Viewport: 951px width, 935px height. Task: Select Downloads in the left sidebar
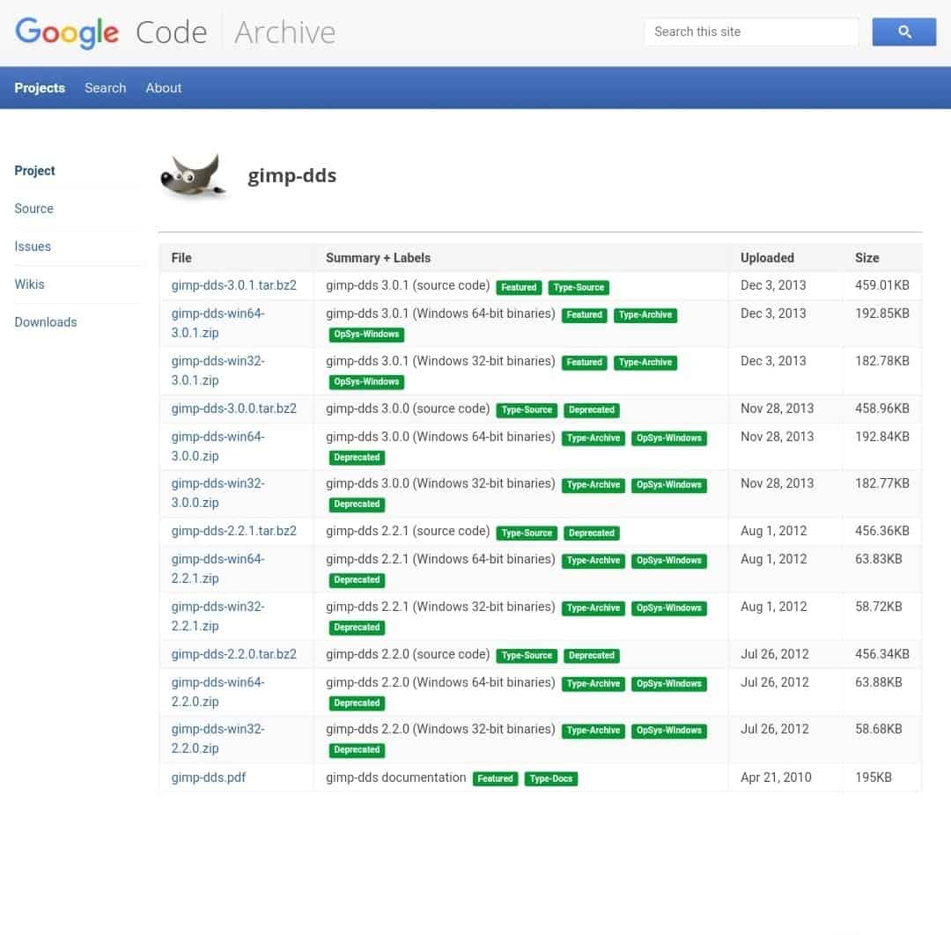[x=46, y=322]
